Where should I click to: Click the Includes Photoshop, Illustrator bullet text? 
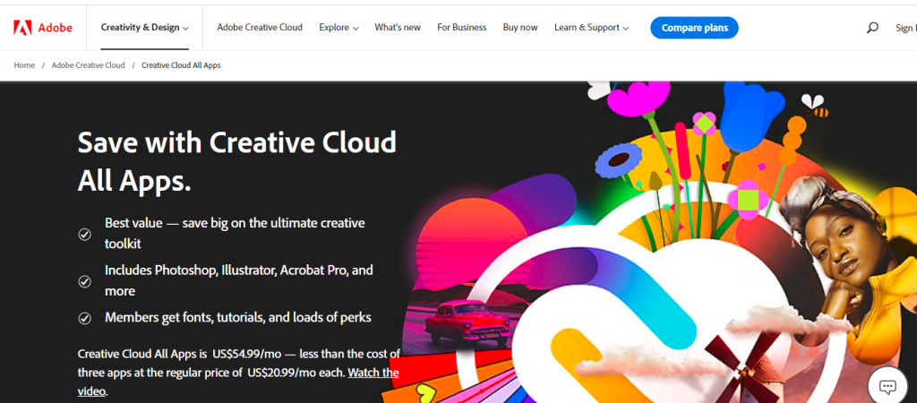click(x=238, y=280)
